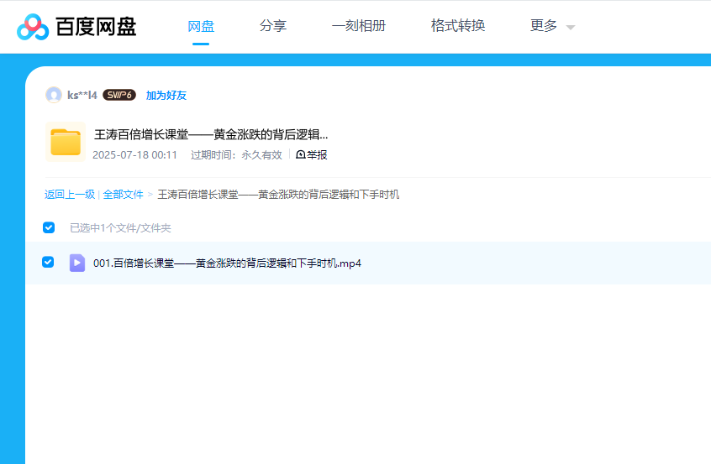Click the shared folder title 王涛百倍增长课堂
This screenshot has height=464, width=711.
pyautogui.click(x=211, y=134)
